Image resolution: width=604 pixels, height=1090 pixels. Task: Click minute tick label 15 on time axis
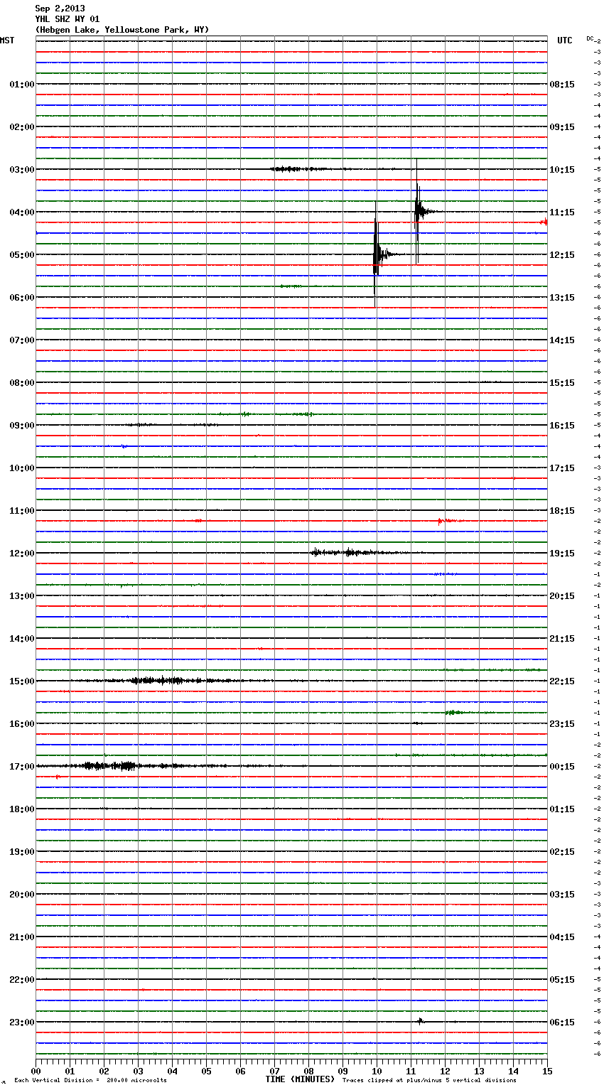click(547, 1071)
